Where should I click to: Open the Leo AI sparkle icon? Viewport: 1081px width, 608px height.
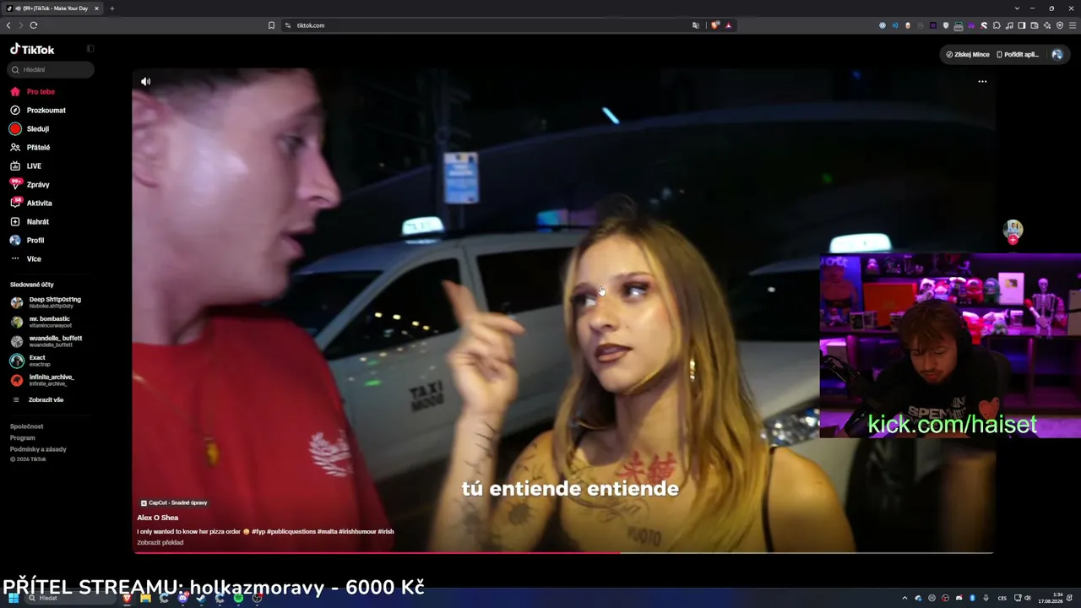click(1047, 25)
